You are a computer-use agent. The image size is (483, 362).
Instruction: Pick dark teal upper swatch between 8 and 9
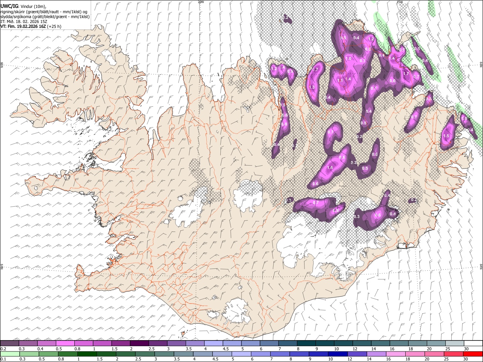coord(306,343)
